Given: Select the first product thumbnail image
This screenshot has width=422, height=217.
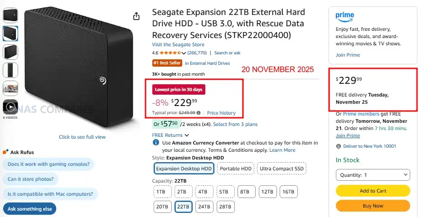Looking at the screenshot, I should 10,15.
